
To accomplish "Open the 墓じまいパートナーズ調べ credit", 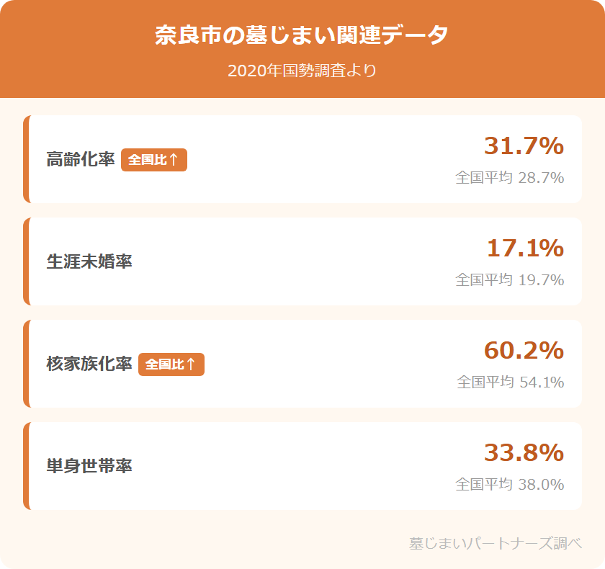I will tap(495, 543).
